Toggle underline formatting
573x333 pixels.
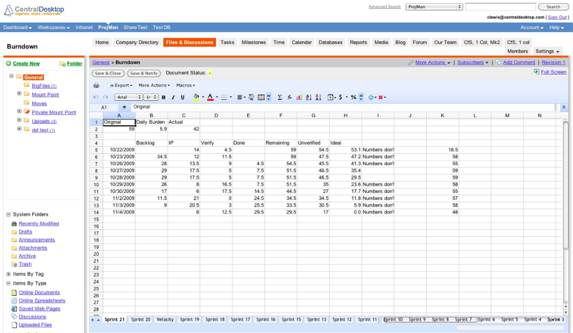click(x=182, y=98)
